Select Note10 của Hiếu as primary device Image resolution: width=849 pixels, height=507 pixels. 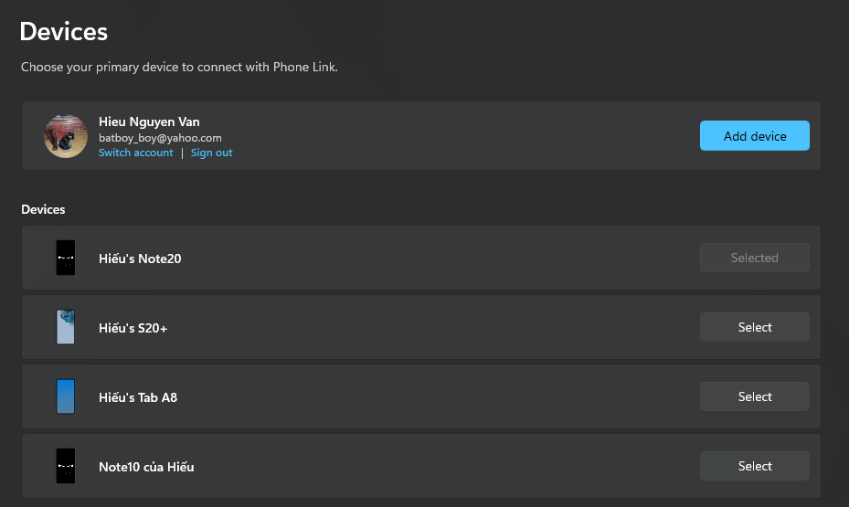tap(754, 466)
